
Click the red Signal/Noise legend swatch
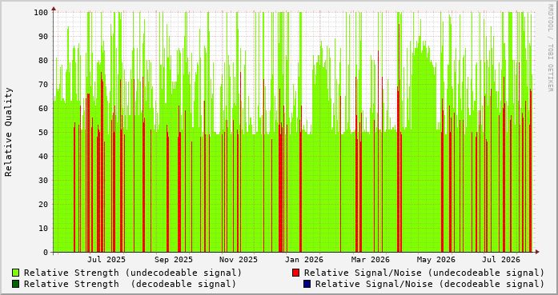tap(295, 273)
